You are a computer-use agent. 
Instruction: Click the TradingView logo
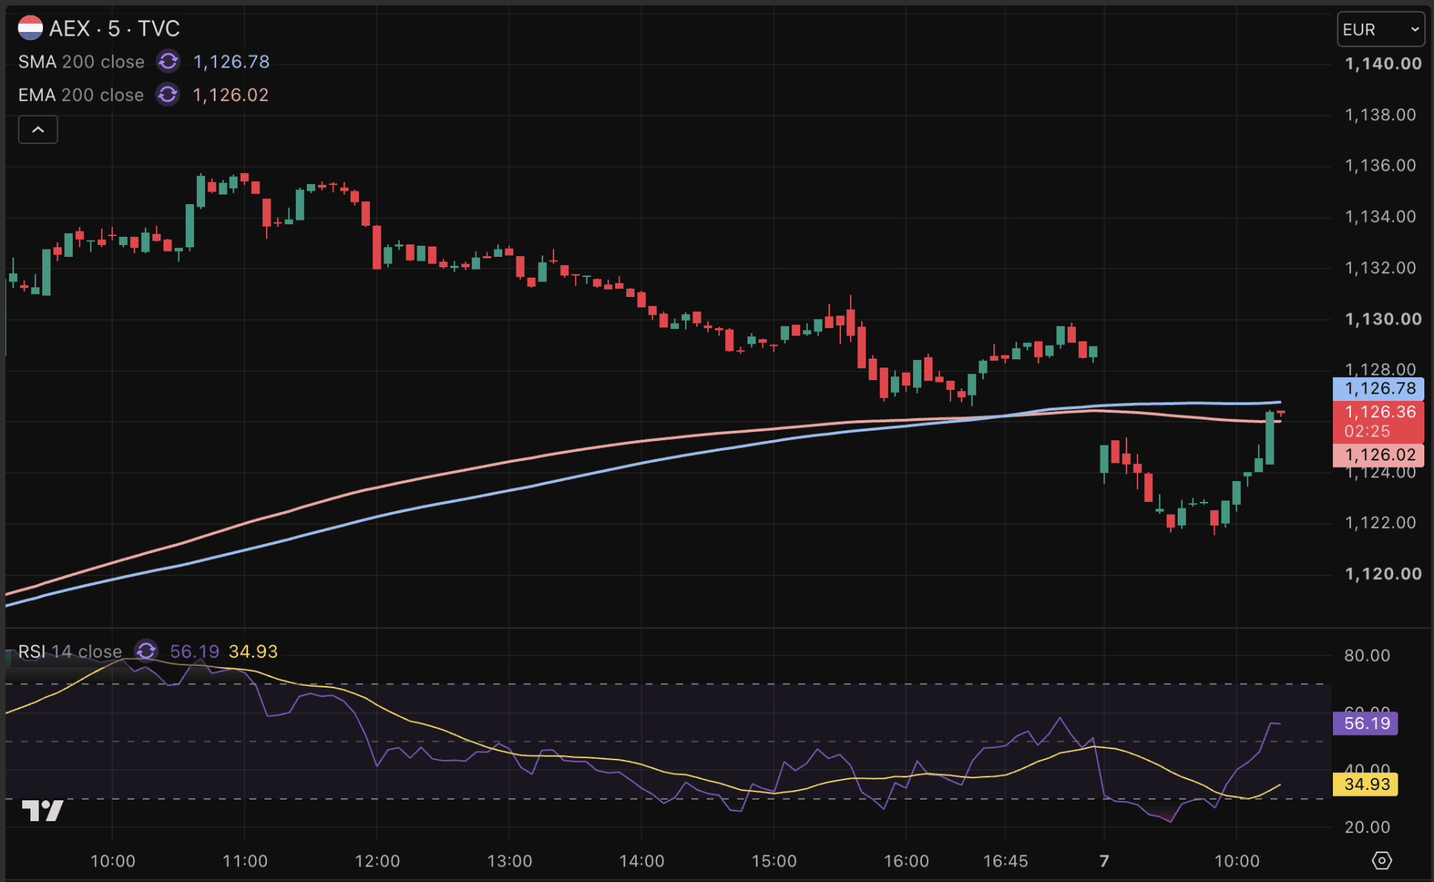[42, 811]
